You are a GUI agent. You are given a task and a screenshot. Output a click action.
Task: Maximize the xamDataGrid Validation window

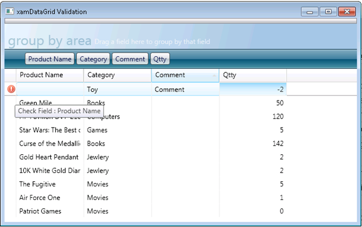point(329,11)
